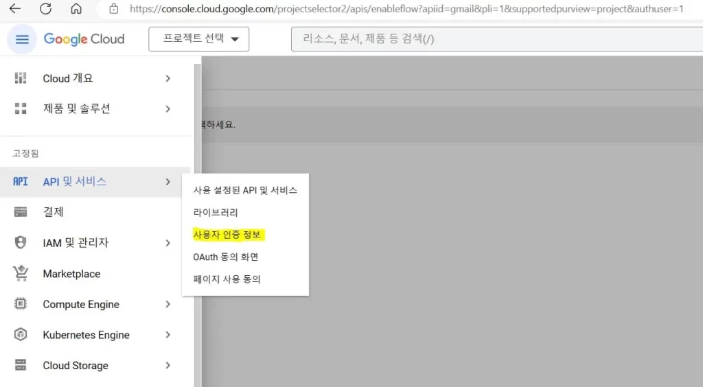Choose 라이브러리 submenu item
This screenshot has width=703, height=387.
[x=216, y=212]
